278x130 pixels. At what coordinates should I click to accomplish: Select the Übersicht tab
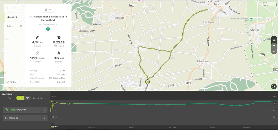(x=12, y=17)
